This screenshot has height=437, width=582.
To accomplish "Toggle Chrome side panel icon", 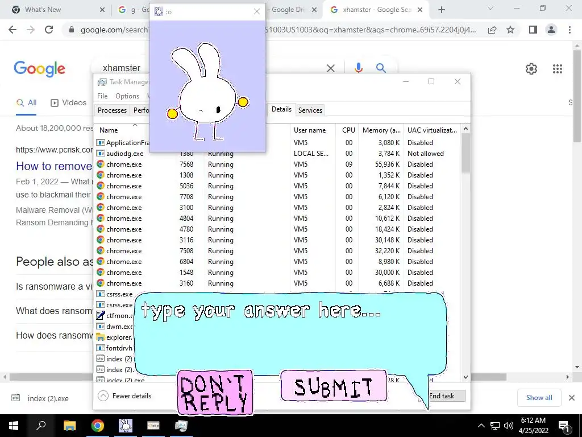I will click(533, 30).
